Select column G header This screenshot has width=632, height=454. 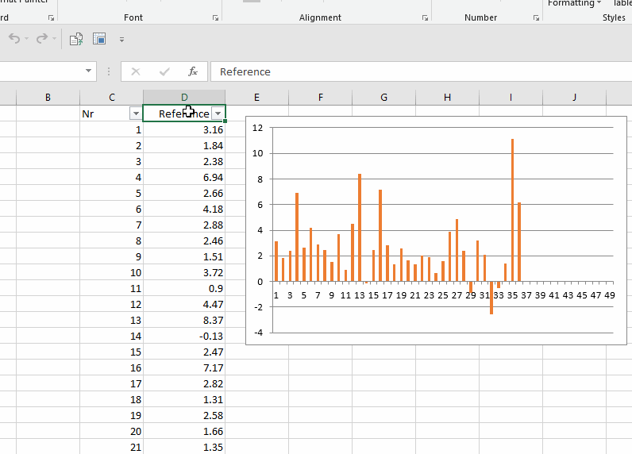(x=383, y=97)
